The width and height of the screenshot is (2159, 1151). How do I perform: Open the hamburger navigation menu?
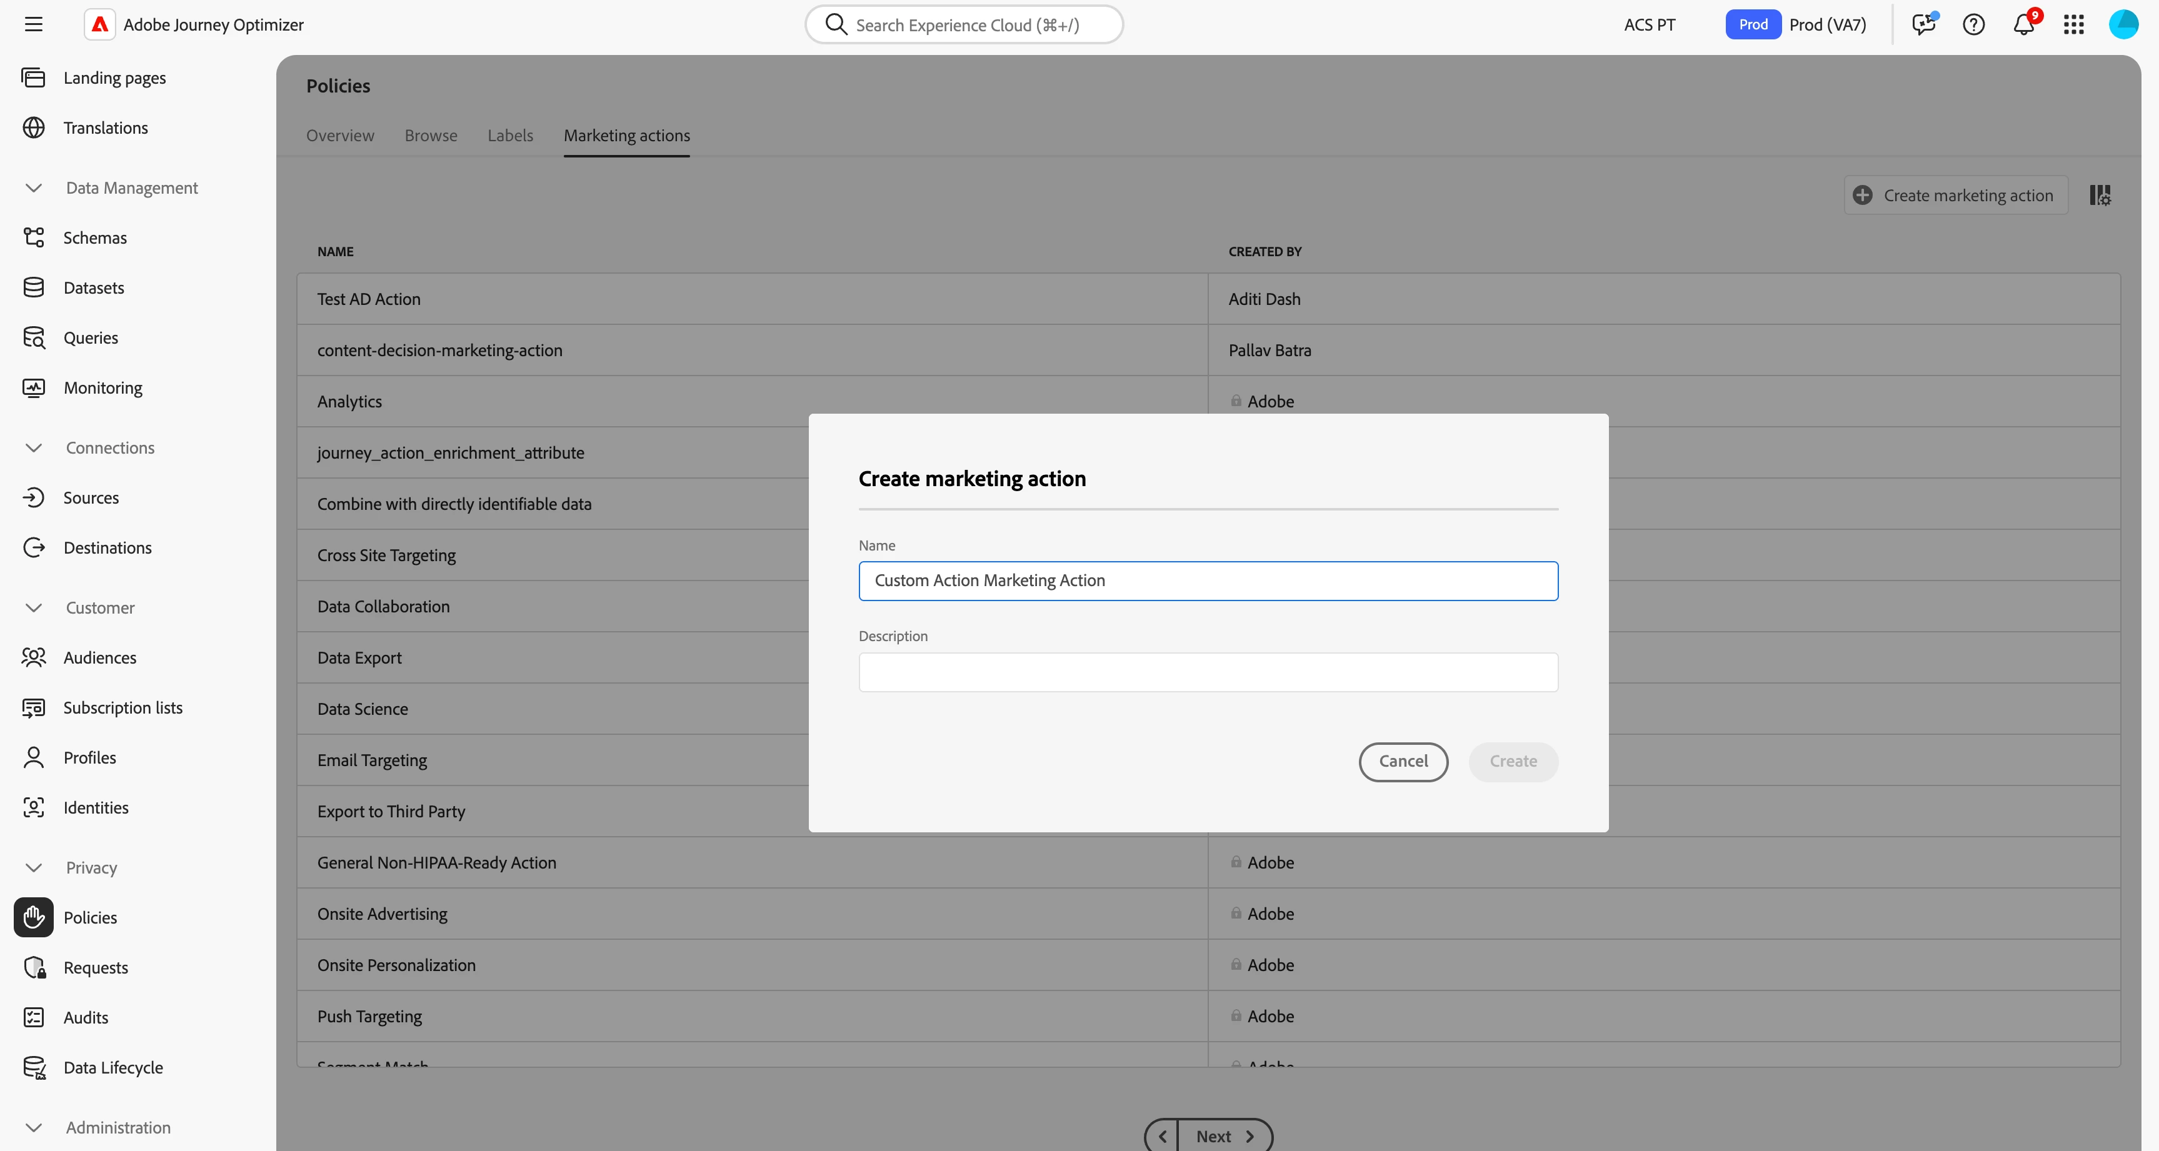[x=34, y=24]
